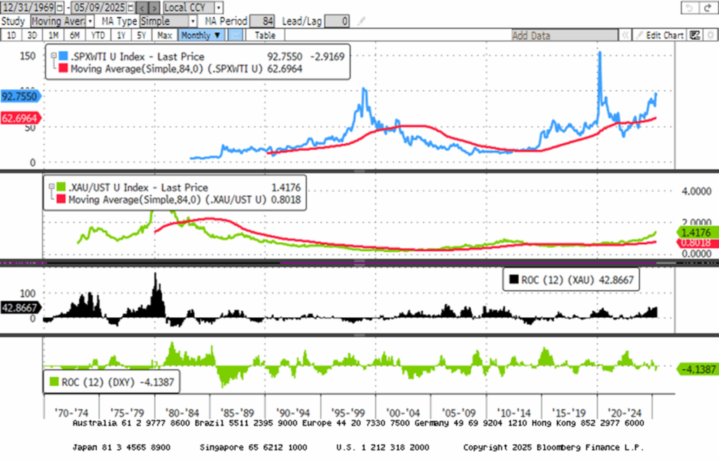Select the 6M range tab
The width and height of the screenshot is (719, 461).
(x=74, y=35)
